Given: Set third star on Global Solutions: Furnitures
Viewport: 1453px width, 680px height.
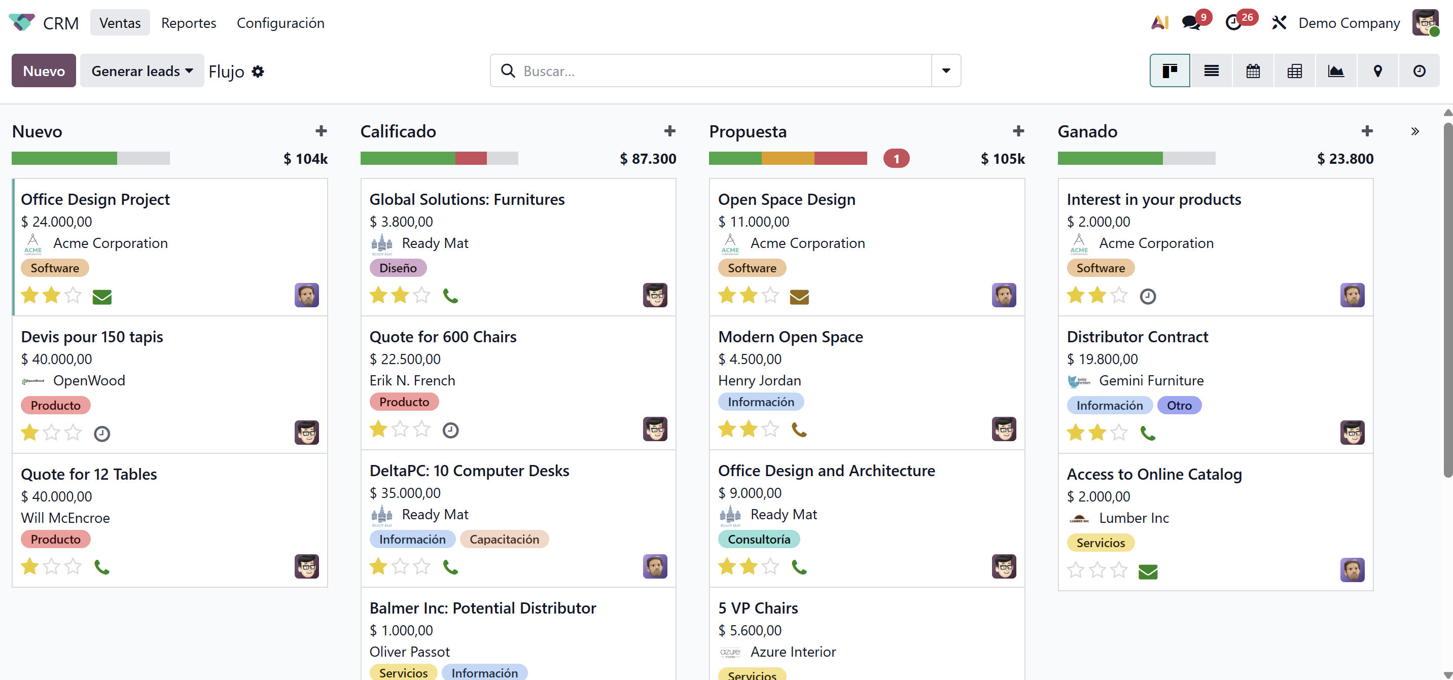Looking at the screenshot, I should pos(422,295).
